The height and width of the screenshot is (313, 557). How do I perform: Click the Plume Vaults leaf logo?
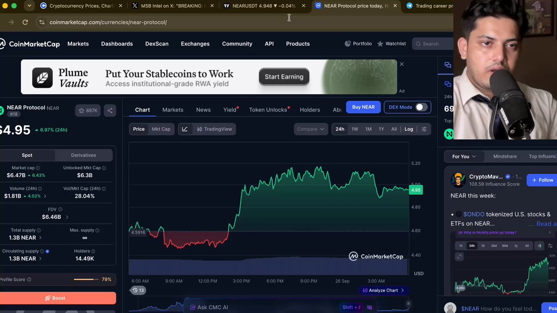click(42, 77)
